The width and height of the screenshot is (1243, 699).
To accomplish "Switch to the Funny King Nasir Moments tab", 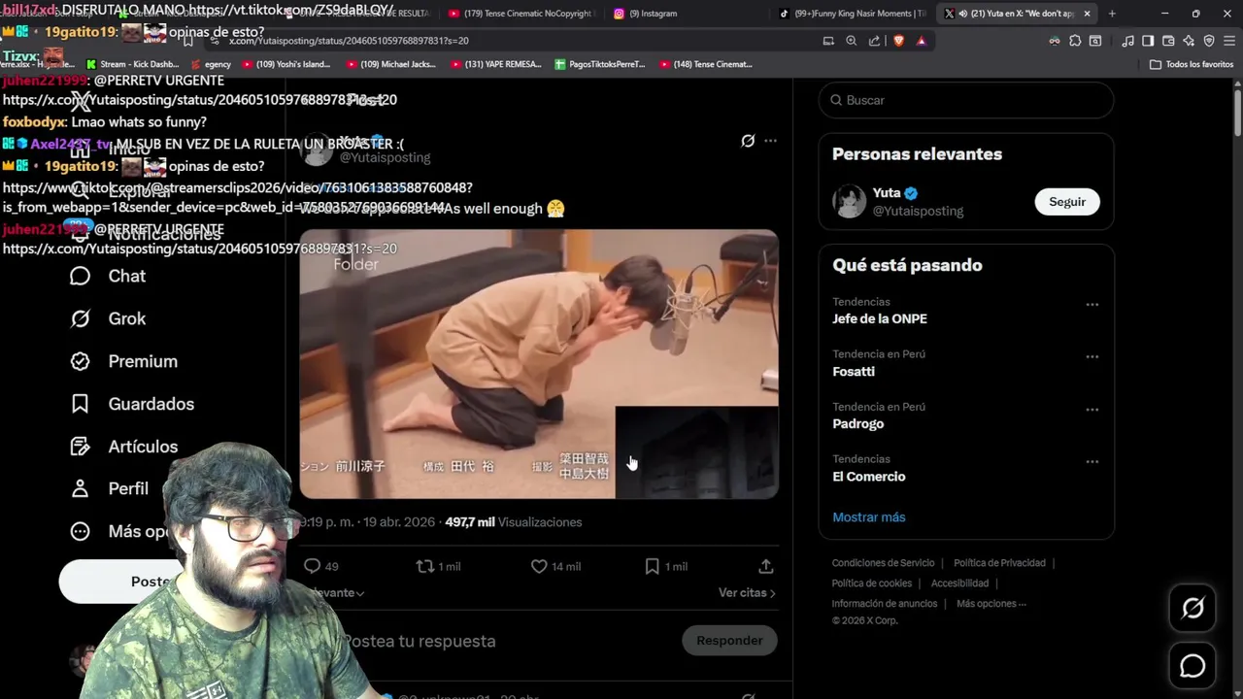I will [853, 14].
